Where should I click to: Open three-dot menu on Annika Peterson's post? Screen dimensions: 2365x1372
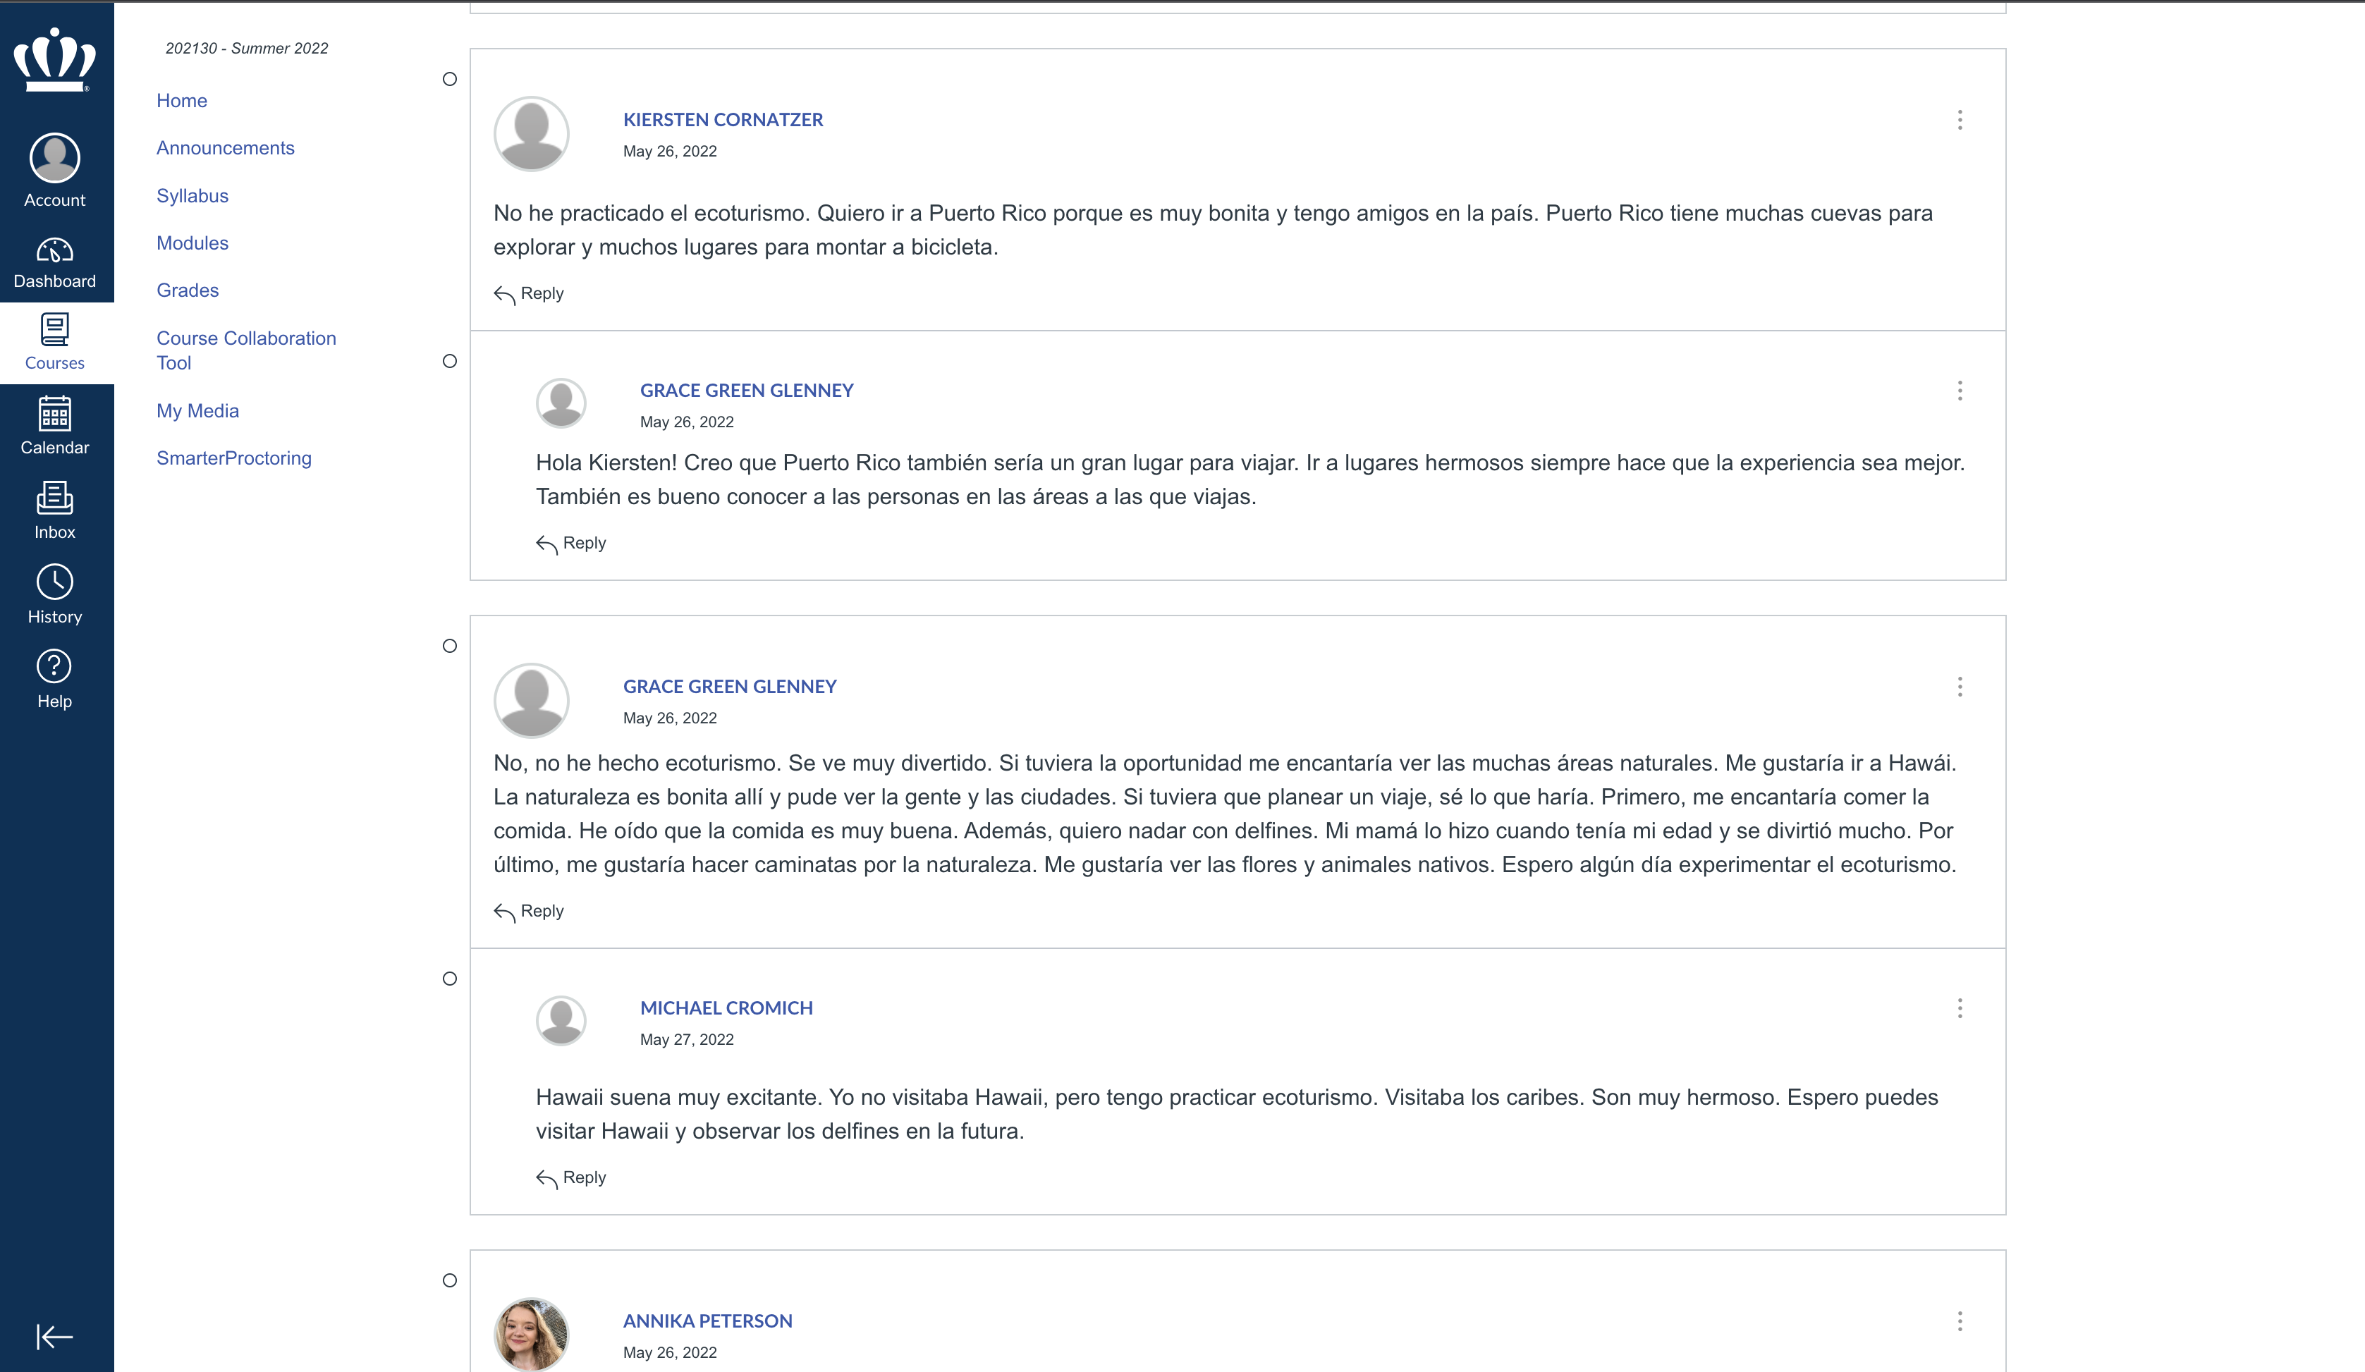(x=1960, y=1321)
